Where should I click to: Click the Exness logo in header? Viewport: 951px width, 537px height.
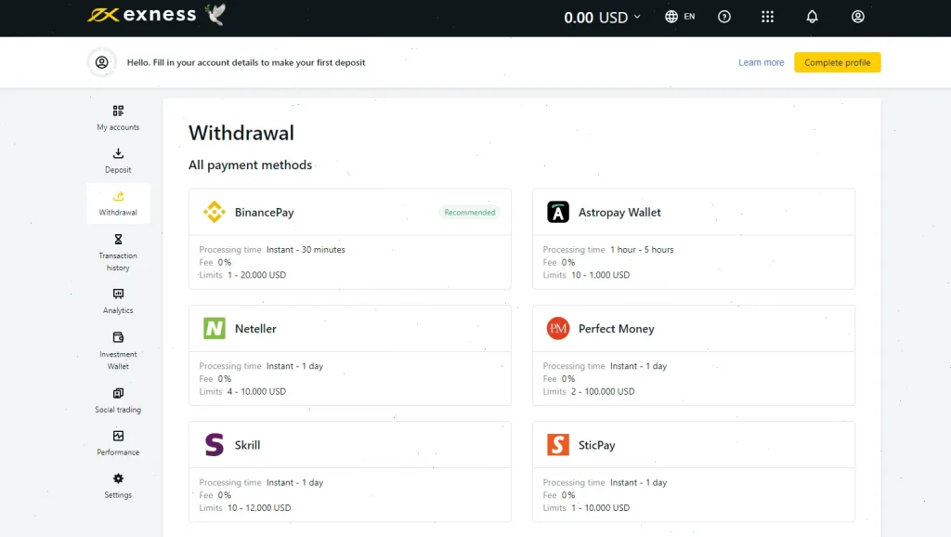[x=142, y=16]
